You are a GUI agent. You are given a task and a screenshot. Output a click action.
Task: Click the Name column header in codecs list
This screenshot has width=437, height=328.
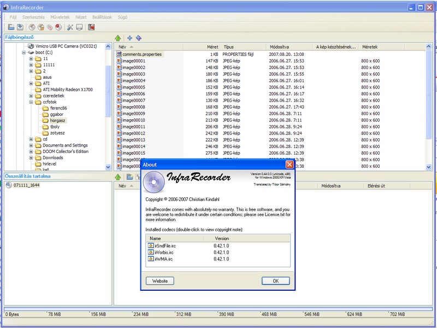pyautogui.click(x=175, y=238)
